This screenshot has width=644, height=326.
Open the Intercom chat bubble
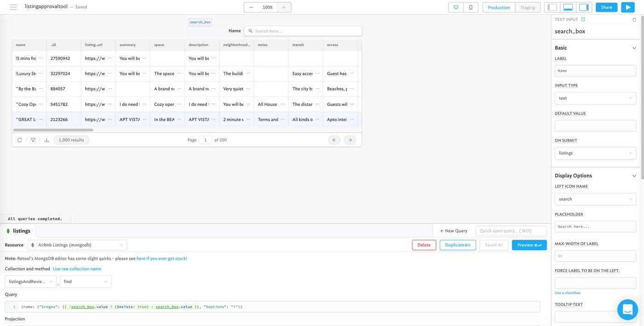pyautogui.click(x=627, y=310)
